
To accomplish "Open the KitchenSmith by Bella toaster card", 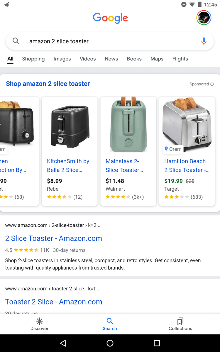I will point(70,151).
